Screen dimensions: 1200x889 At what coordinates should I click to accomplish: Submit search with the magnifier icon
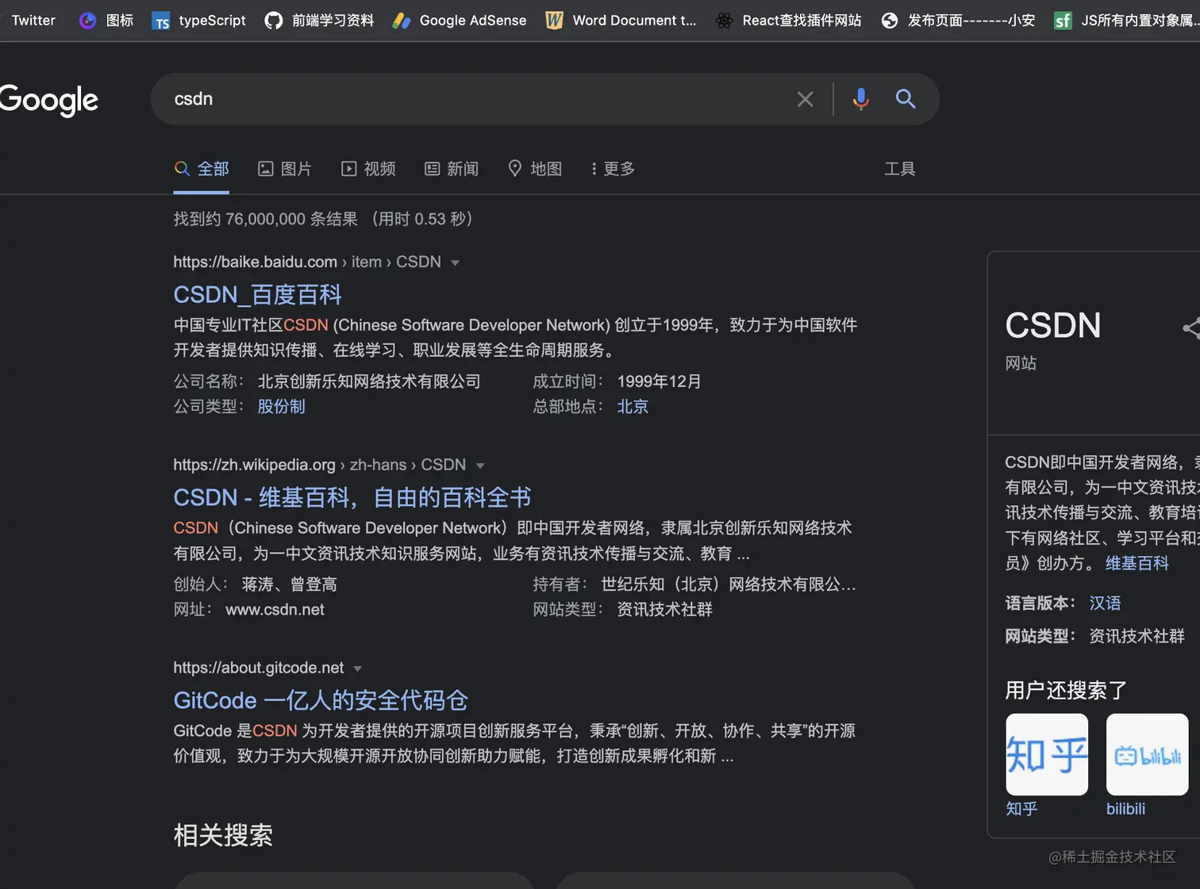tap(906, 99)
